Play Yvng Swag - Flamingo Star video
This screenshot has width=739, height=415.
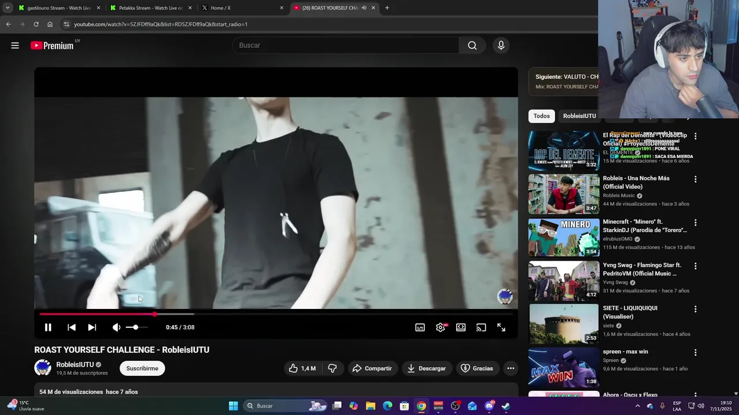pos(563,281)
